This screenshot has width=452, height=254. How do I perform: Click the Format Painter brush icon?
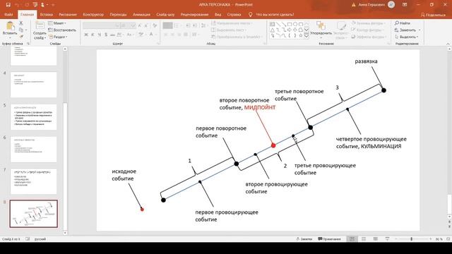(x=21, y=37)
